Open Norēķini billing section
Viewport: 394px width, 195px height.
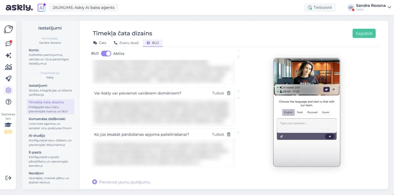pos(50,178)
